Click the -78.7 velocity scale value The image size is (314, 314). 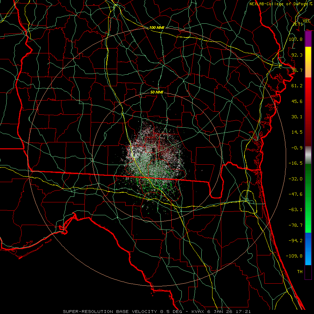coord(296,225)
